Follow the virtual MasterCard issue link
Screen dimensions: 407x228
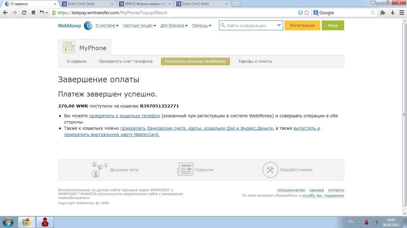(192, 131)
